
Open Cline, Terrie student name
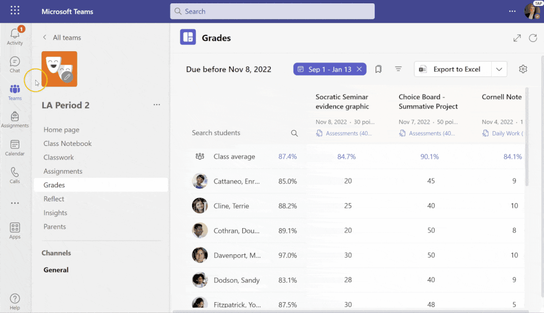tap(231, 206)
